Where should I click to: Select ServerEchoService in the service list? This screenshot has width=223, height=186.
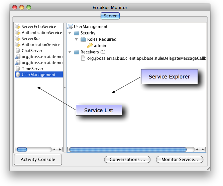click(x=39, y=27)
